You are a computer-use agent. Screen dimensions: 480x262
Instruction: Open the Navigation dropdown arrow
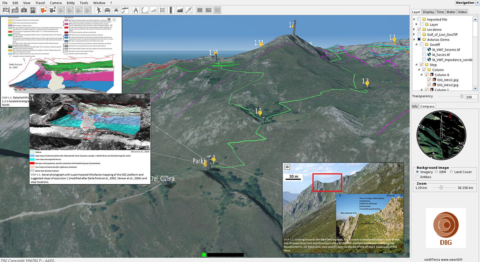[x=476, y=3]
